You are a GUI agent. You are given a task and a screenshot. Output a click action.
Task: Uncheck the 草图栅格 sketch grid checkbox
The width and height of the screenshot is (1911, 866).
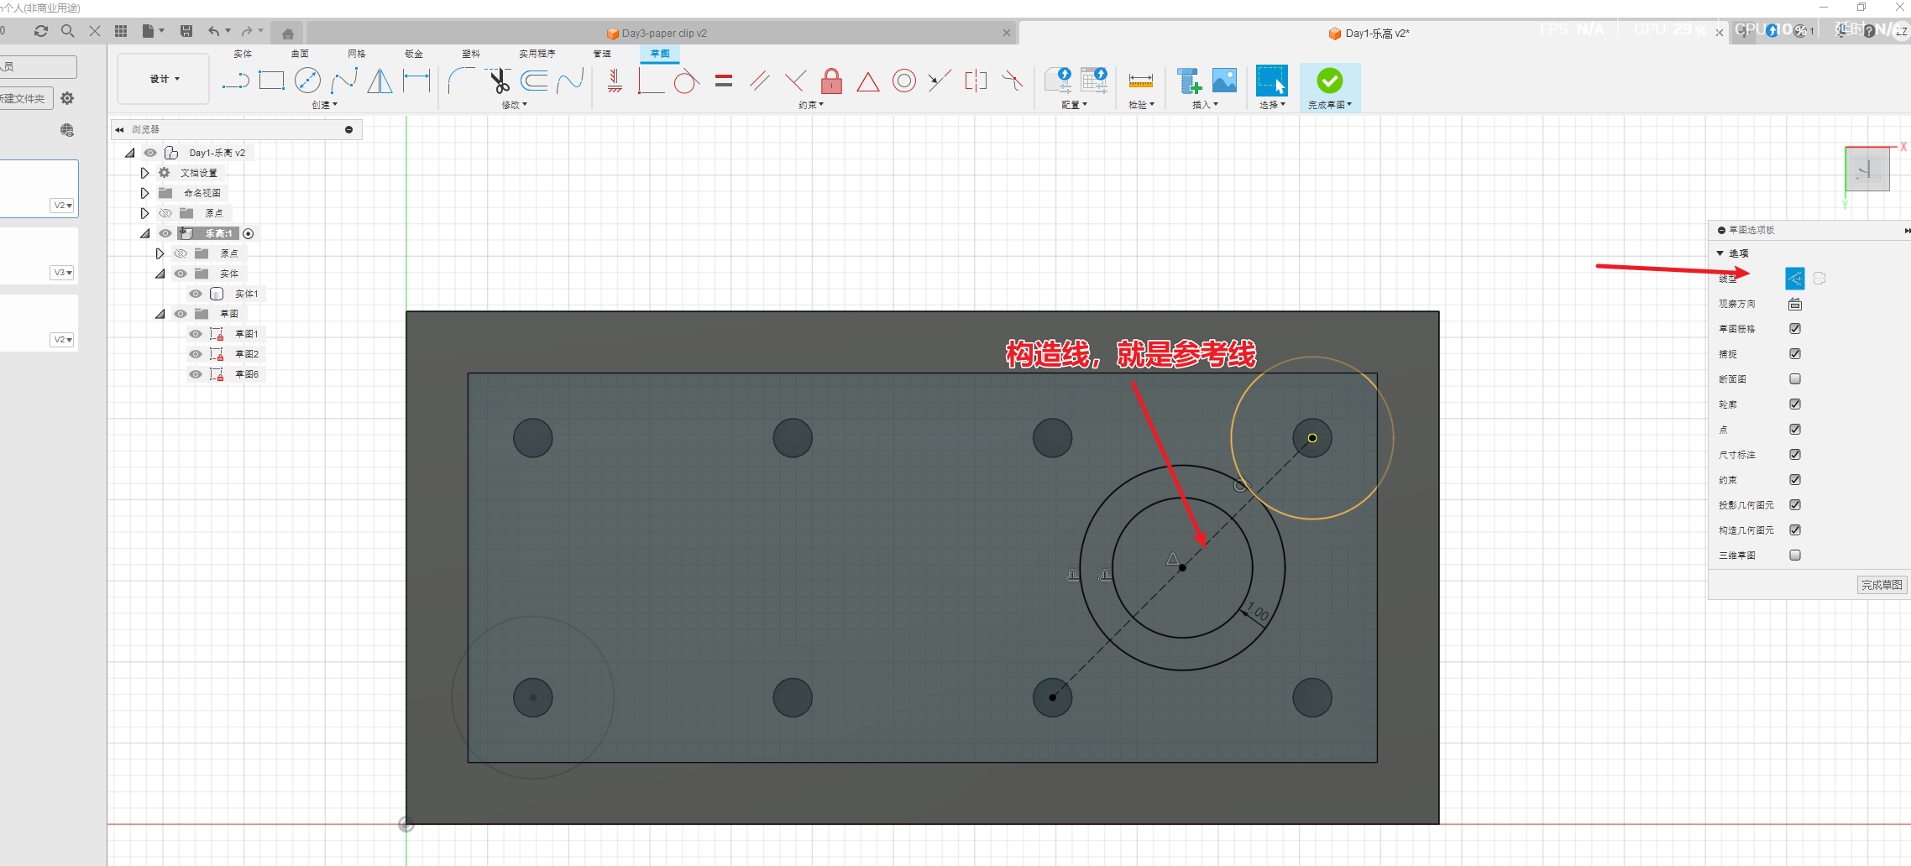click(1794, 329)
